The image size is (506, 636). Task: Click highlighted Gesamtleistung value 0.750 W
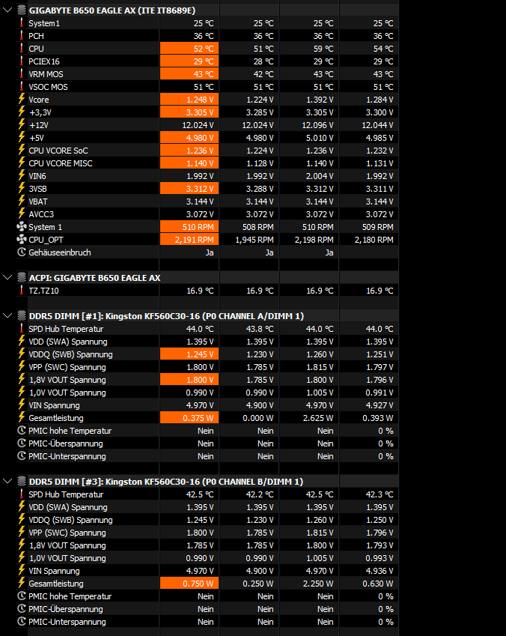point(189,584)
